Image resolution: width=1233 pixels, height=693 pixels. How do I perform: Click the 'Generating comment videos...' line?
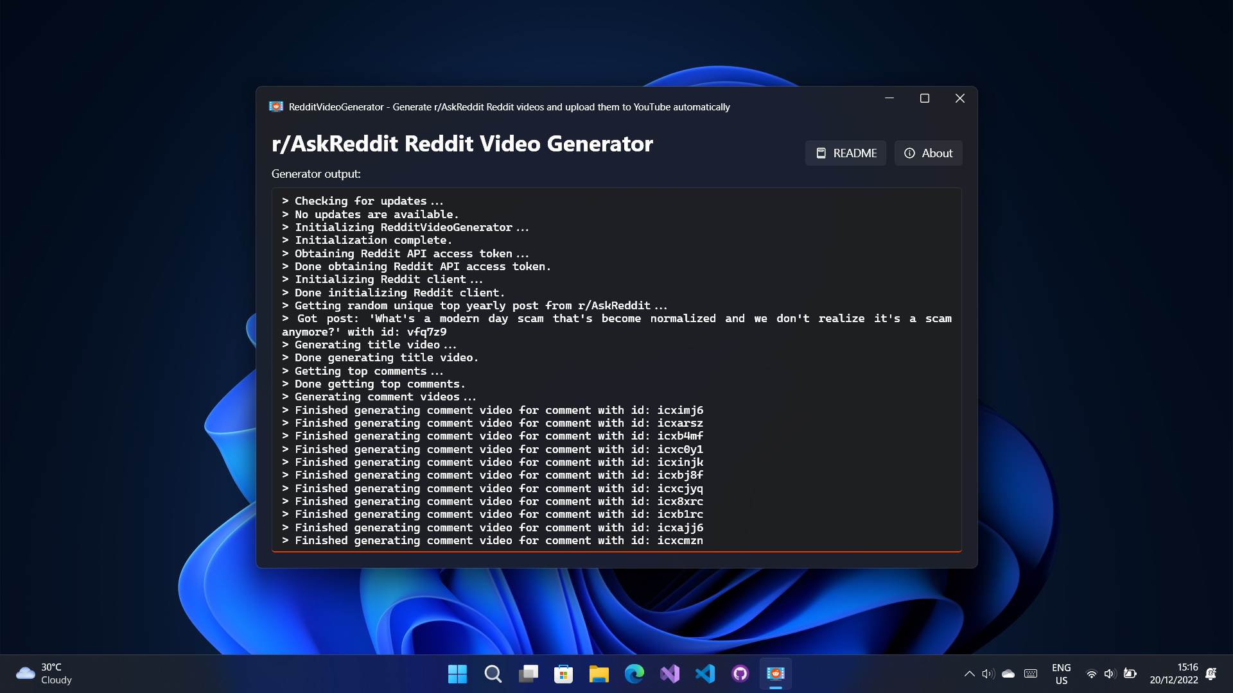tap(380, 397)
